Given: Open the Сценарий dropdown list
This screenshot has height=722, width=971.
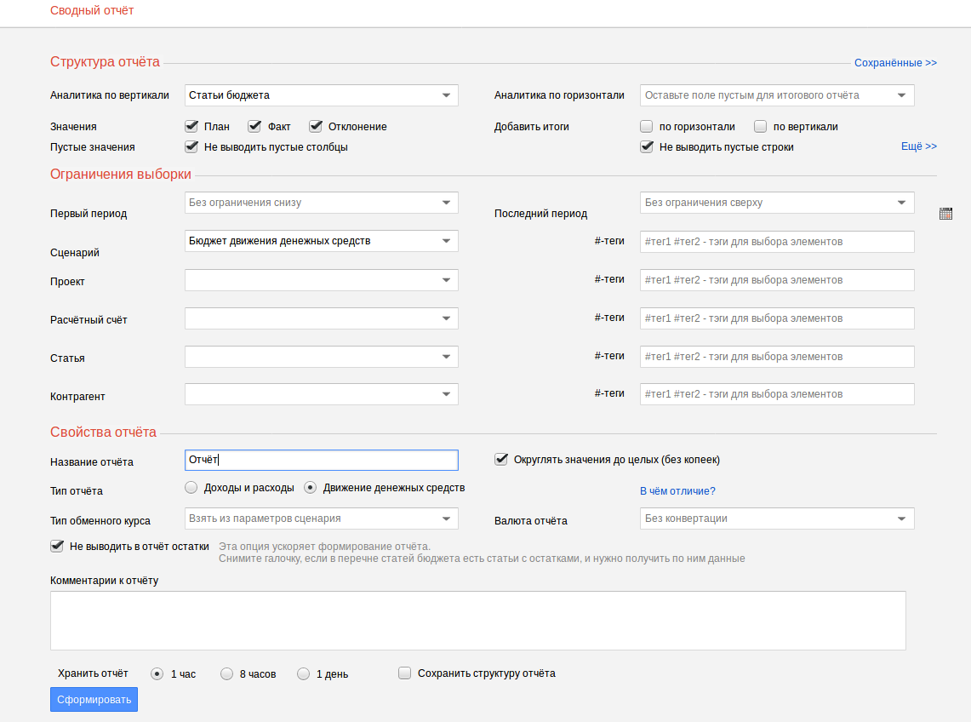Looking at the screenshot, I should [x=322, y=241].
